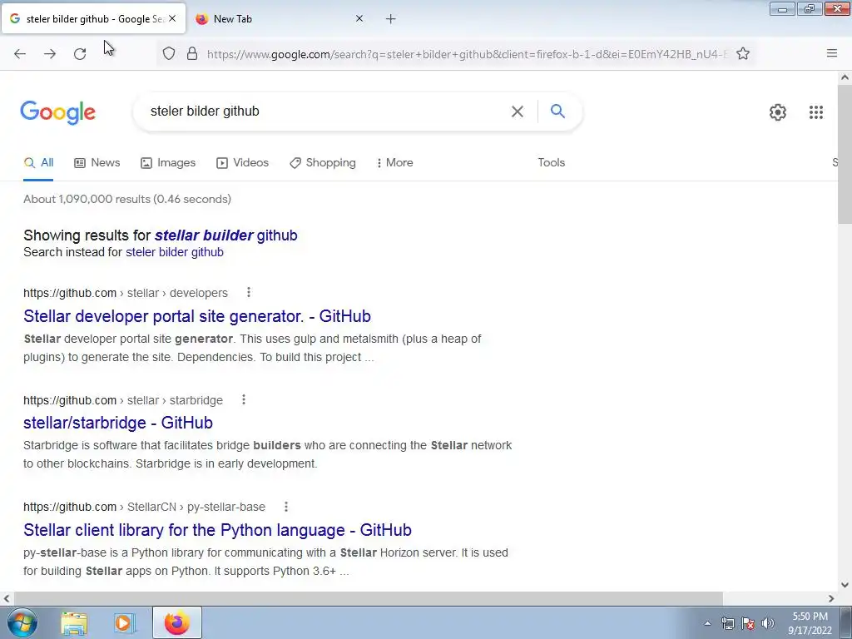This screenshot has height=639, width=852.
Task: Open Action Center flag tray icon
Action: coord(748,623)
